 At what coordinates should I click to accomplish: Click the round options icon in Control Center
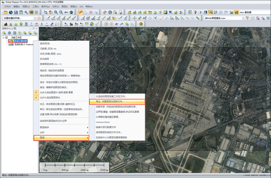coord(10,33)
